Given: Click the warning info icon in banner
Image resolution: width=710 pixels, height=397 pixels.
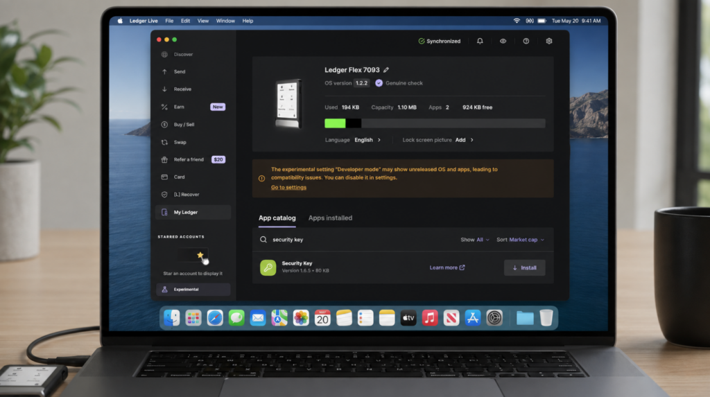Looking at the screenshot, I should (261, 178).
